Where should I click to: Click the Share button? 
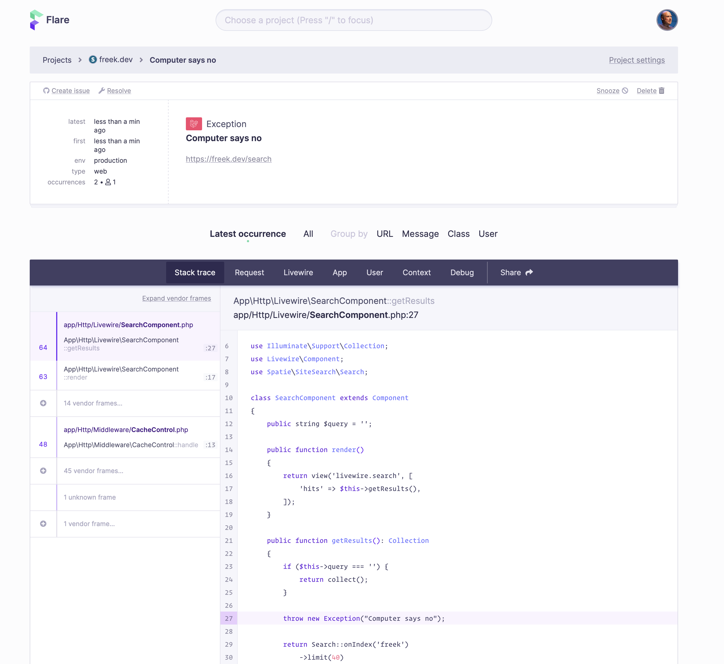point(516,273)
